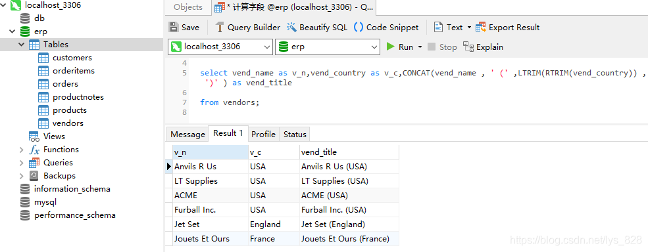Screen dimensions: 648x252
Task: Select the Result 1 tab
Action: 228,133
